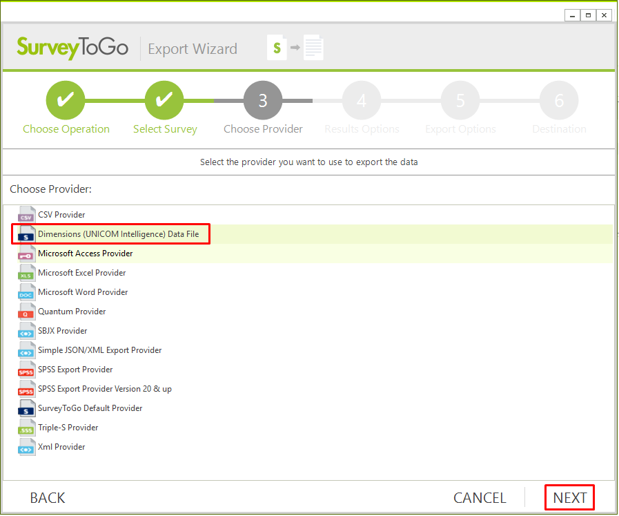Click the SPSS Export Provider icon
The width and height of the screenshot is (619, 516).
pos(26,370)
